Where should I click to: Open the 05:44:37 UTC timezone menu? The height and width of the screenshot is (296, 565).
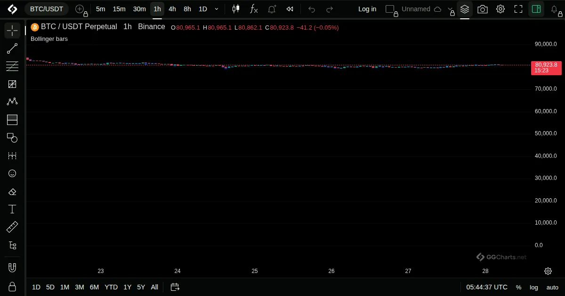487,287
